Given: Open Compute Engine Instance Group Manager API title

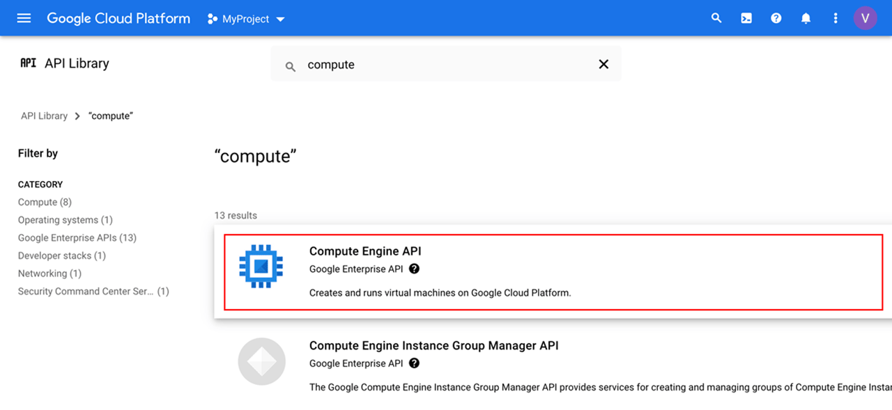Looking at the screenshot, I should (434, 345).
